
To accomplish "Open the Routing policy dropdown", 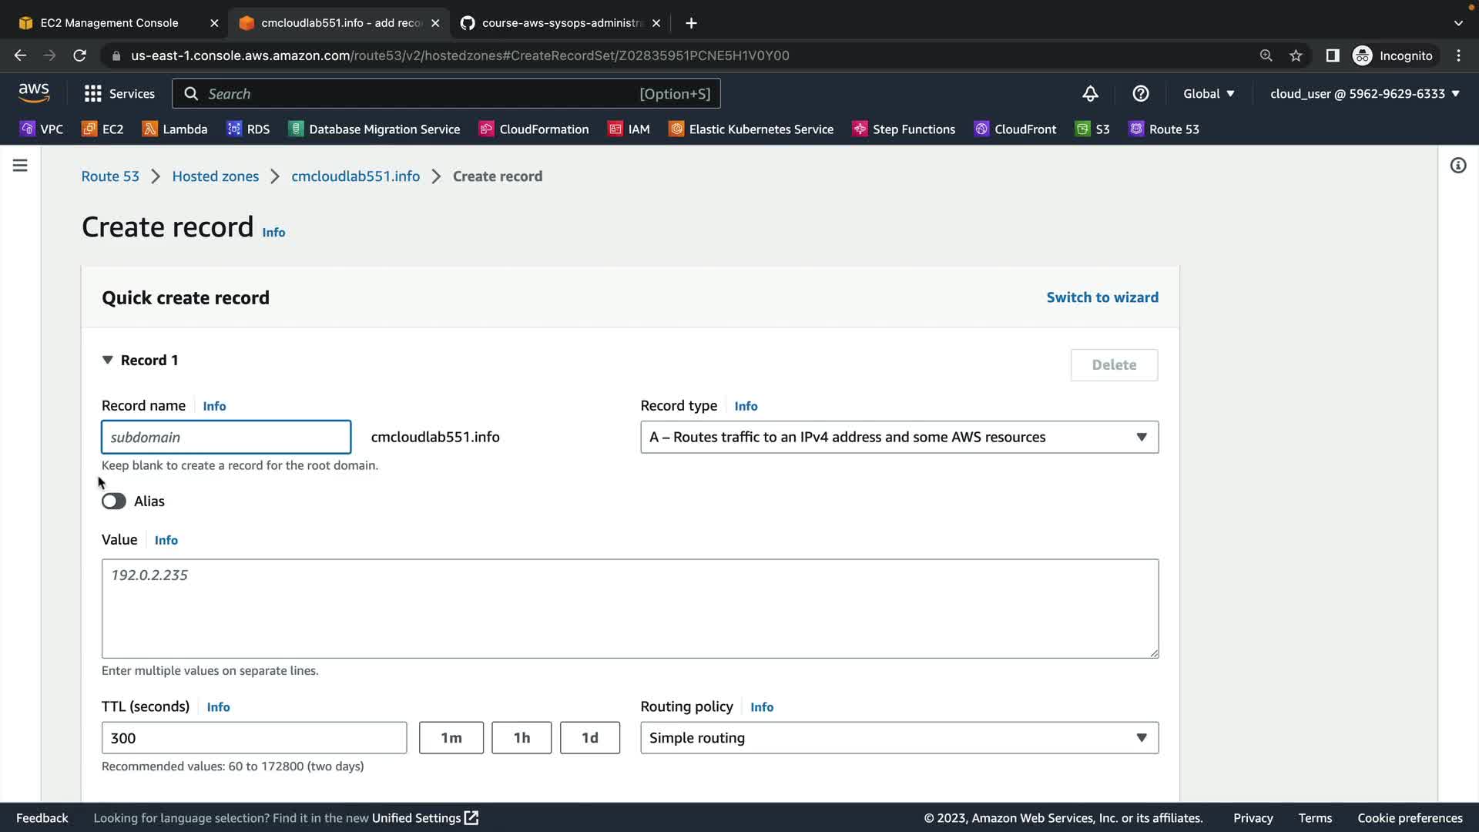I will tap(899, 738).
